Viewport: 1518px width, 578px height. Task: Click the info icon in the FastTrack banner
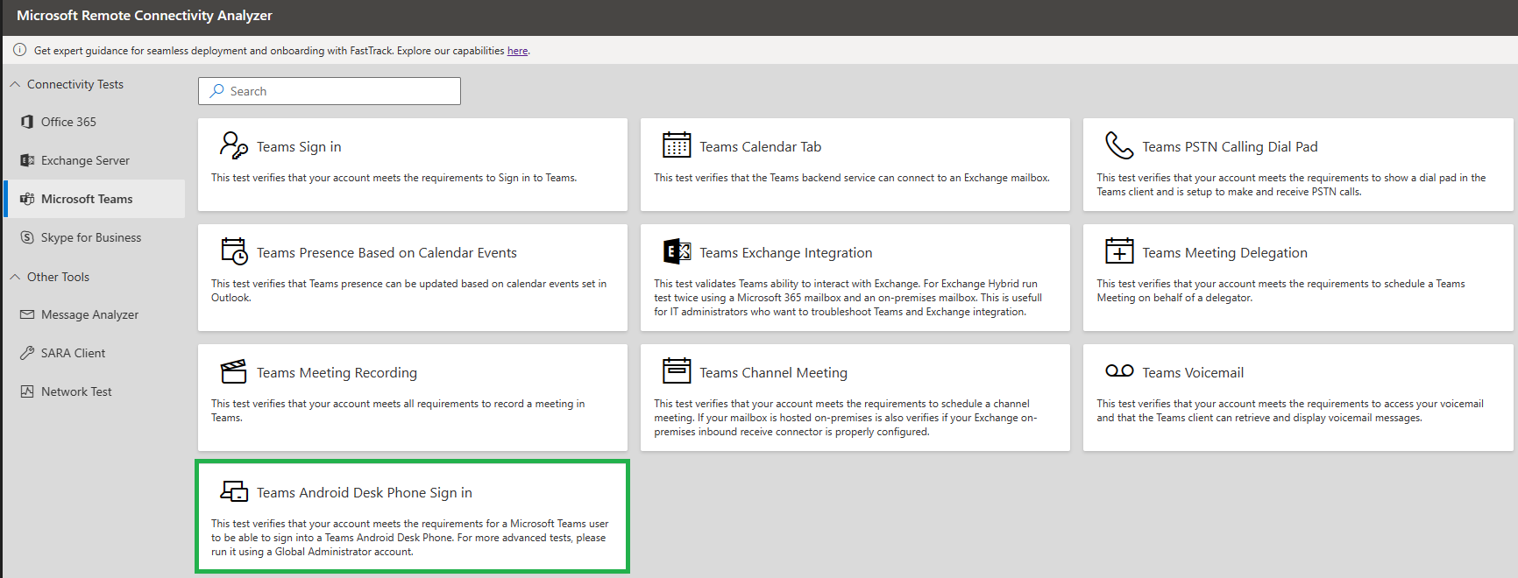[19, 50]
